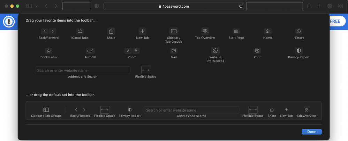The width and height of the screenshot is (348, 141).
Task: Expand the sidebar dropdown chevron in the toolbar
Action: coord(37,6)
